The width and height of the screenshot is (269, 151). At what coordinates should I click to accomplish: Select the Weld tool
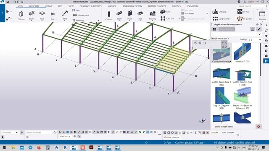[x=65, y=16]
